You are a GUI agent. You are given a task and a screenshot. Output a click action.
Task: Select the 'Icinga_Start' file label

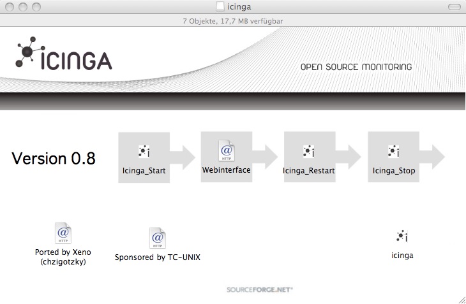144,171
